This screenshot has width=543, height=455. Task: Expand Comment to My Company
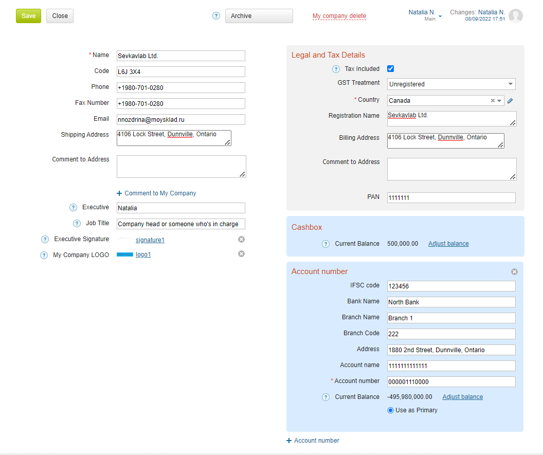(x=156, y=193)
